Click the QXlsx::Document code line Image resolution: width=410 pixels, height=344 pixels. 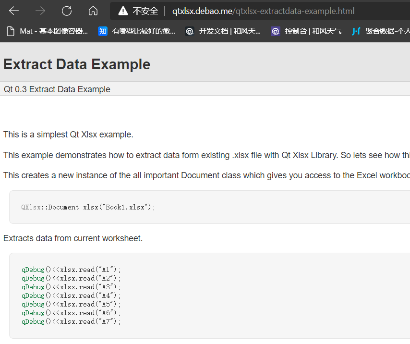[88, 207]
